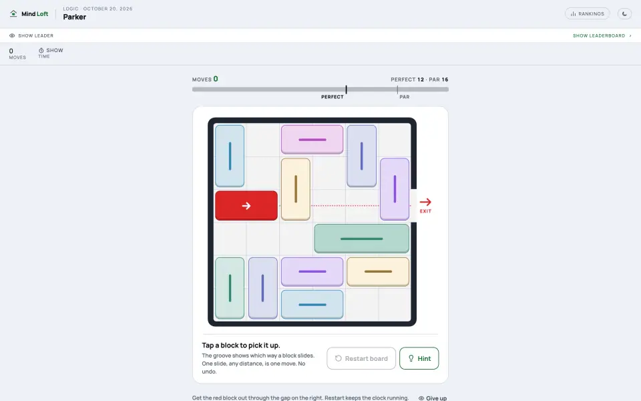The image size is (641, 401).
Task: Pick up the cream horizontal block
Action: point(378,271)
